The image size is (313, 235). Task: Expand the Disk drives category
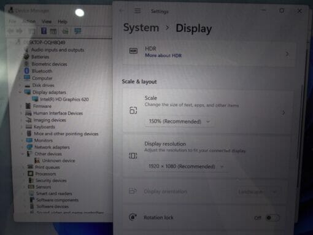pos(20,85)
